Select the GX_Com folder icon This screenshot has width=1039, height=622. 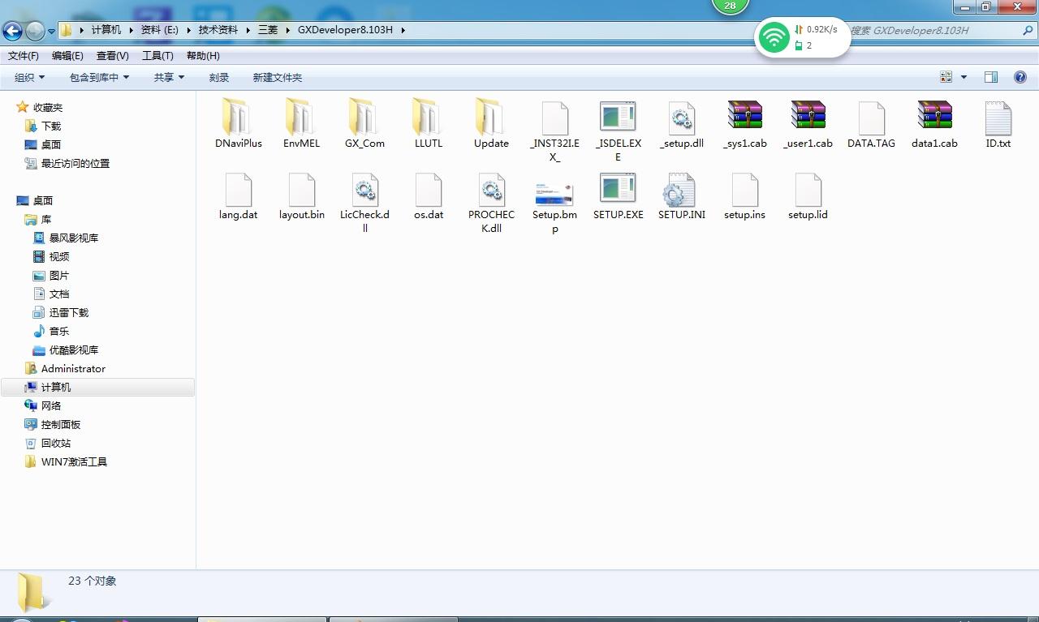point(364,118)
